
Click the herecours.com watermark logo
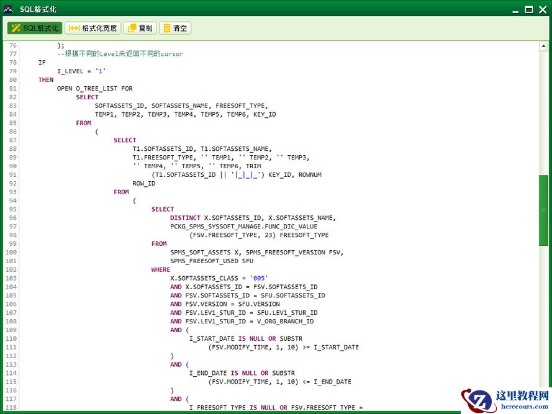coord(505,400)
